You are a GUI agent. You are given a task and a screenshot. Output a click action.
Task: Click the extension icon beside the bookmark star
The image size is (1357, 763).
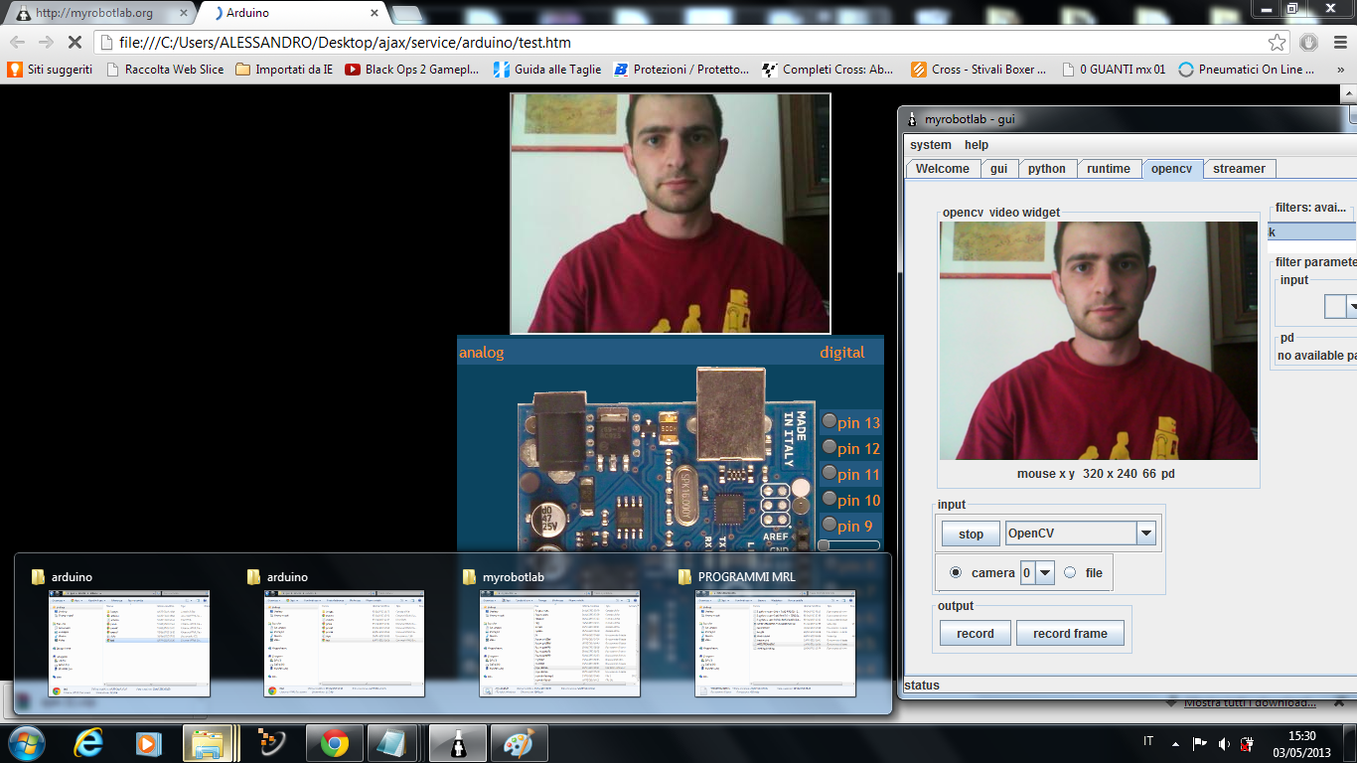coord(1309,43)
